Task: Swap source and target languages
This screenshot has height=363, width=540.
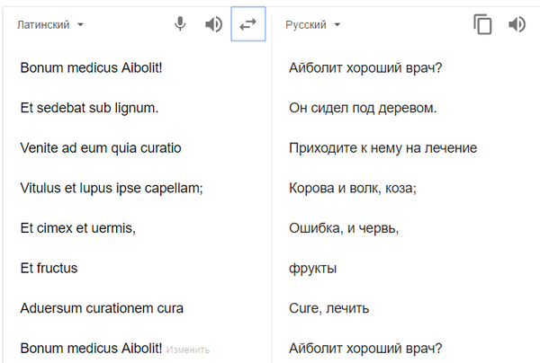Action: point(248,24)
